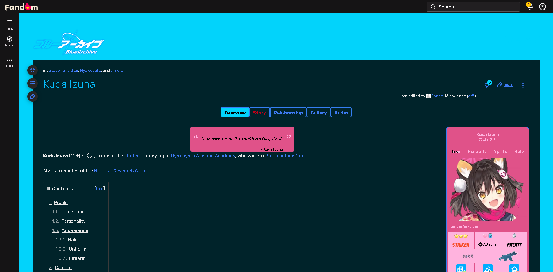The height and width of the screenshot is (272, 553).
Task: Switch to the Audio tab
Action: point(341,112)
